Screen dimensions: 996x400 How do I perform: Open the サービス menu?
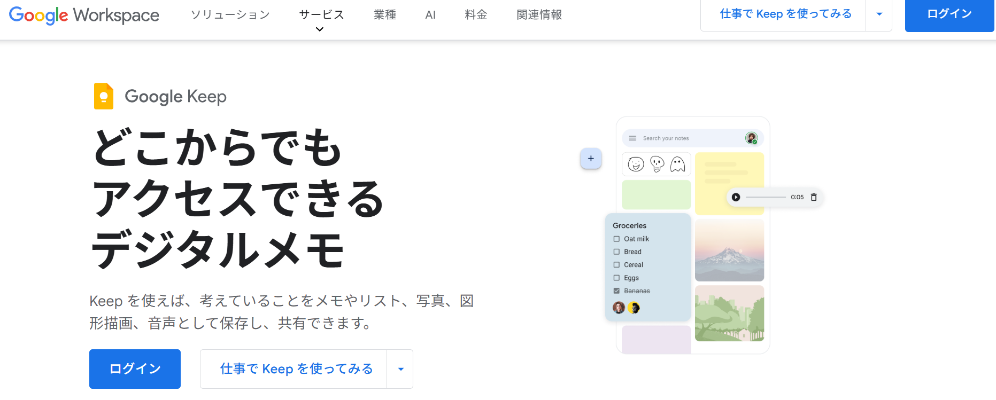coord(321,15)
